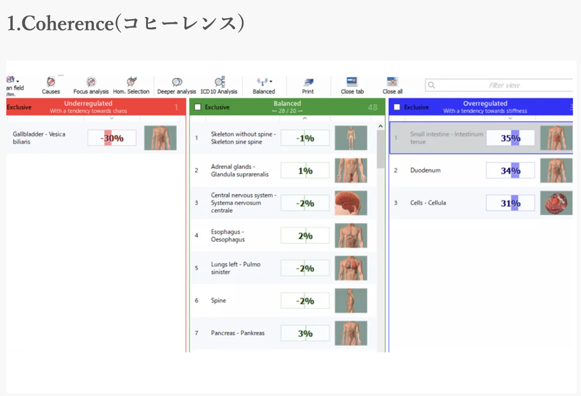Expand the Overregulated column chevron
The height and width of the screenshot is (396, 581).
click(x=509, y=118)
